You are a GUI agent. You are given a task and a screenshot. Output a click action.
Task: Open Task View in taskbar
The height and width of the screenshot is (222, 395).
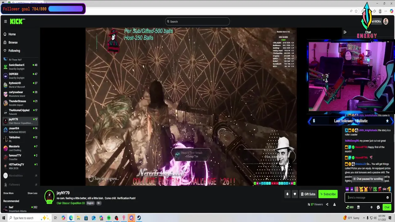pos(56,218)
